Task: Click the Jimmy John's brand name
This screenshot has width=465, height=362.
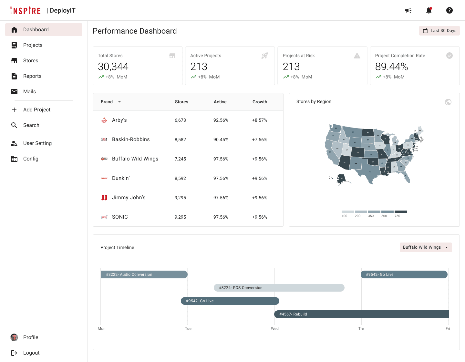Action: coord(129,198)
